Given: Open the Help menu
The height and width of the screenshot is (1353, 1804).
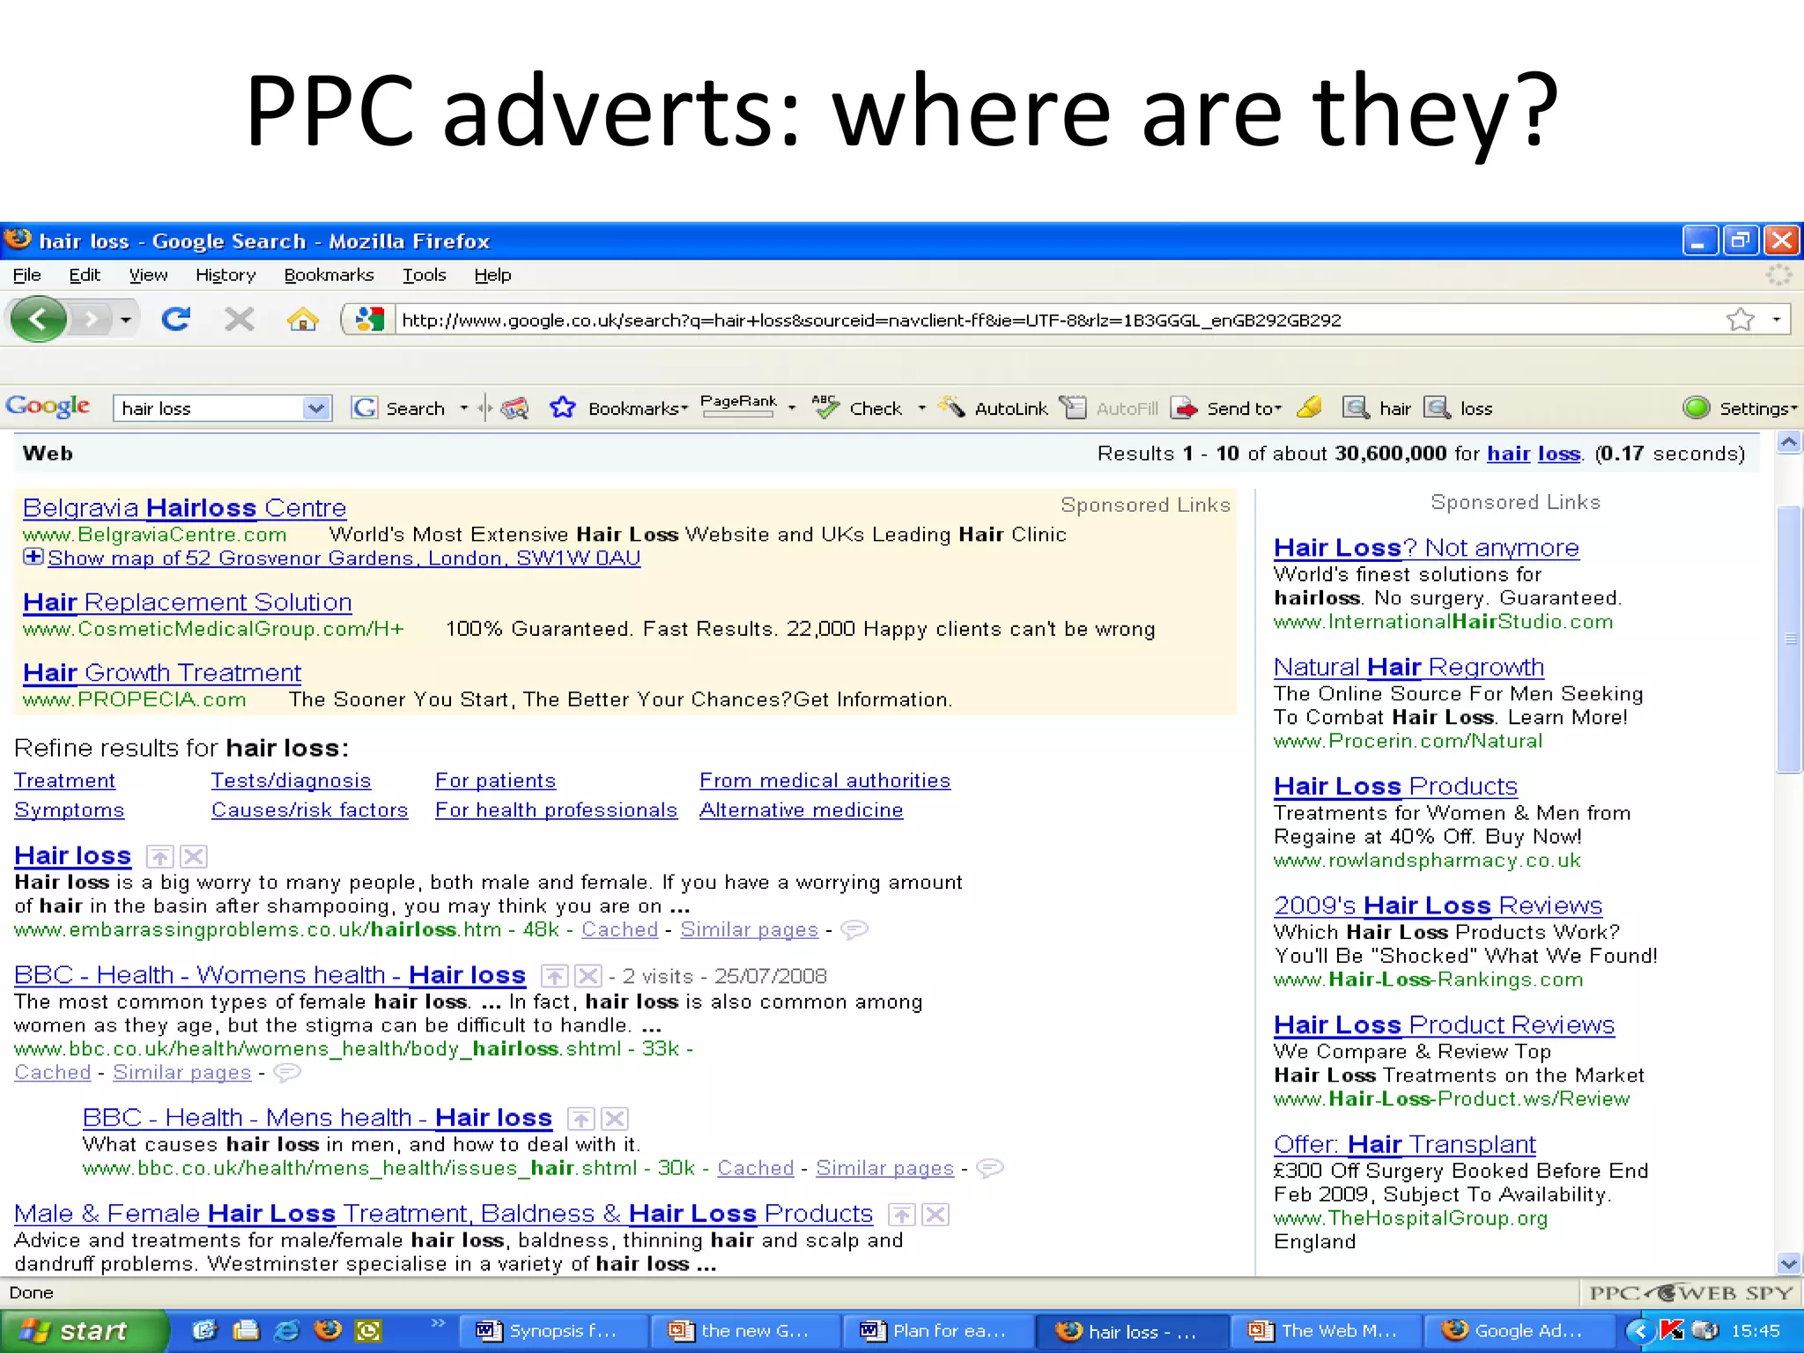Looking at the screenshot, I should [492, 275].
